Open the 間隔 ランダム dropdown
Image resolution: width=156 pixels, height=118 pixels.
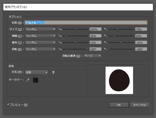[40, 36]
